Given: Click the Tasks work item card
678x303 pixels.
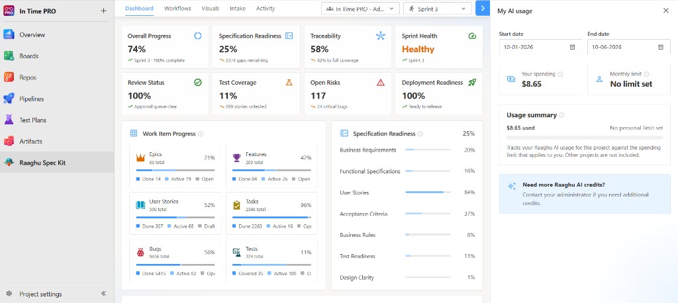Looking at the screenshot, I should 271,214.
